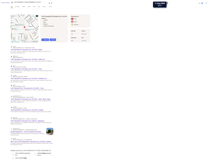The width and height of the screenshot is (210, 163).
Task: Open the property on Realtor via red icon
Action: pyautogui.click(x=72, y=22)
